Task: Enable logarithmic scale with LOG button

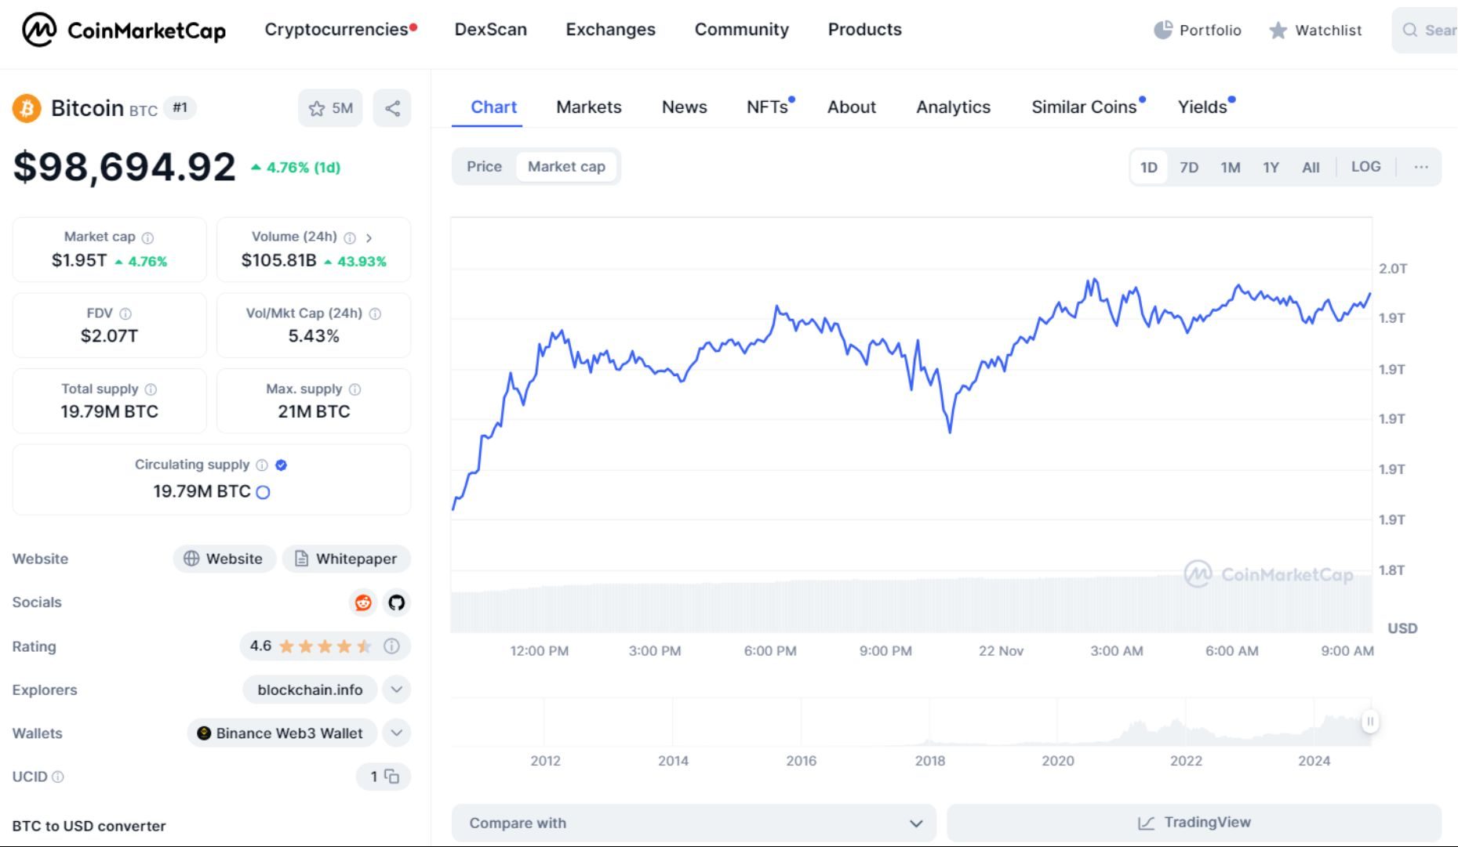Action: [1365, 166]
